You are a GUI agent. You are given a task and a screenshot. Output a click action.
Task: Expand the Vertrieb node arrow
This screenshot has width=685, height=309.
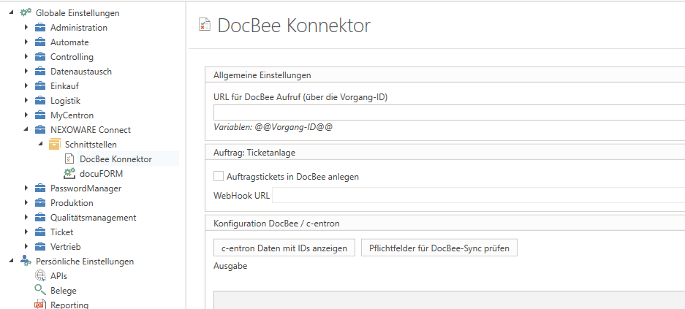[26, 247]
